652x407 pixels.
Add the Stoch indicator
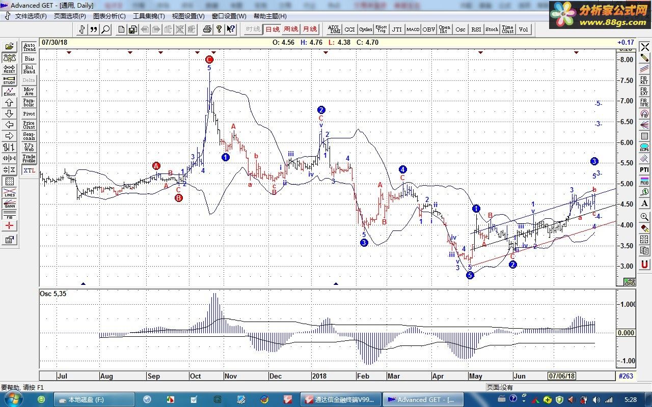pyautogui.click(x=492, y=30)
